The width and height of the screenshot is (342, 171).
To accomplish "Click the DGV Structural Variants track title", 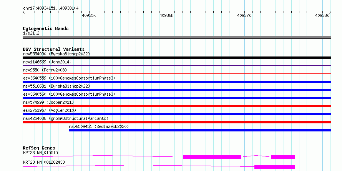I will pos(54,49).
